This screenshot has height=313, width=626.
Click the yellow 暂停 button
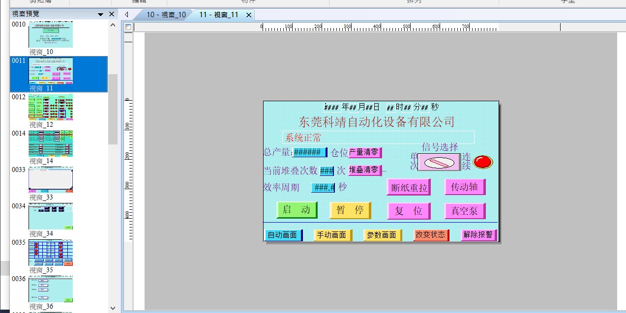coord(350,210)
